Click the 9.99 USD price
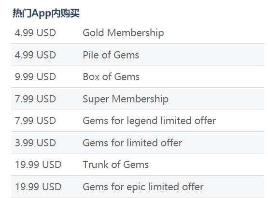 click(35, 77)
